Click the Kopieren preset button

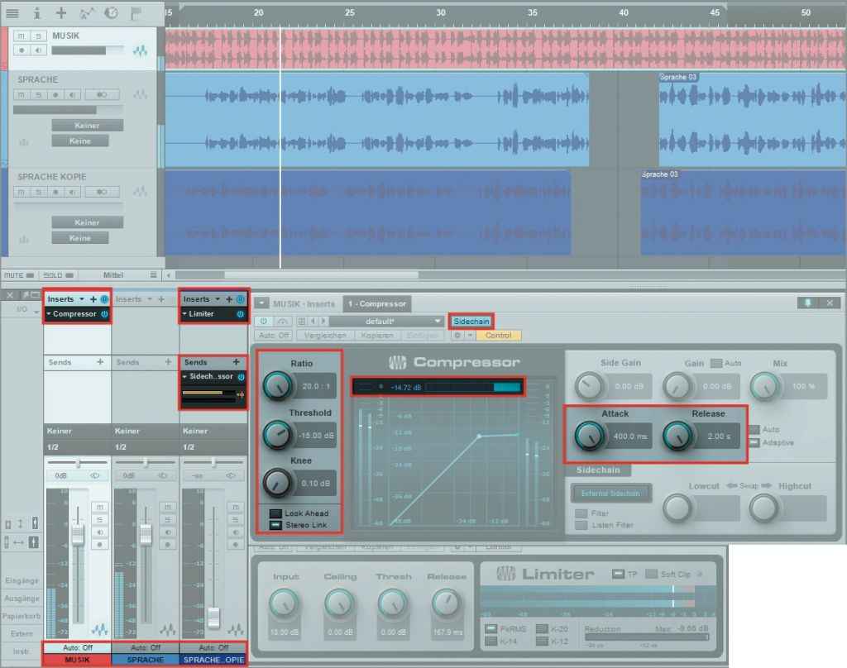pyautogui.click(x=377, y=336)
